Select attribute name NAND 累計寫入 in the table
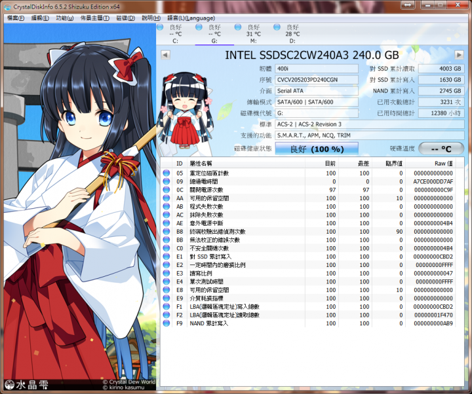The width and height of the screenshot is (472, 394). tap(209, 323)
